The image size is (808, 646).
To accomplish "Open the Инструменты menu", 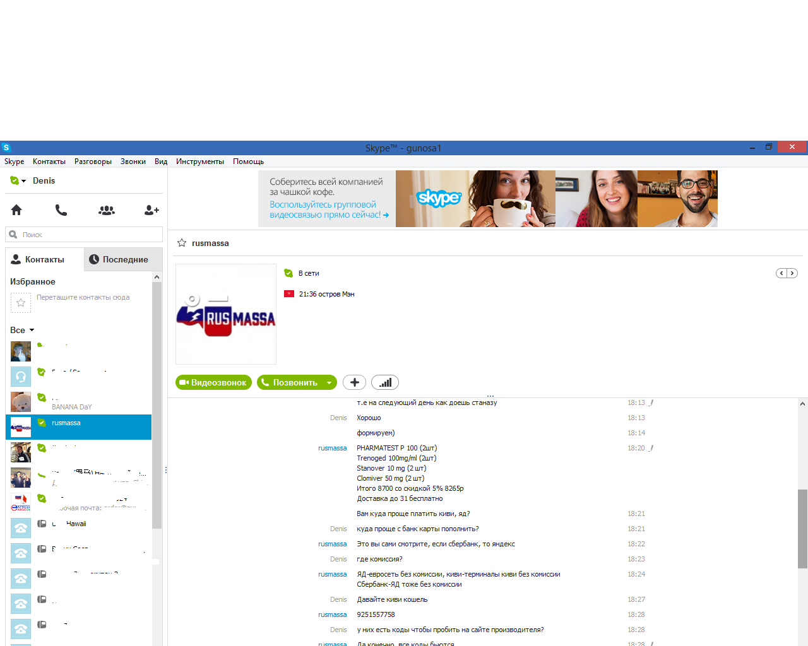I will coord(200,161).
